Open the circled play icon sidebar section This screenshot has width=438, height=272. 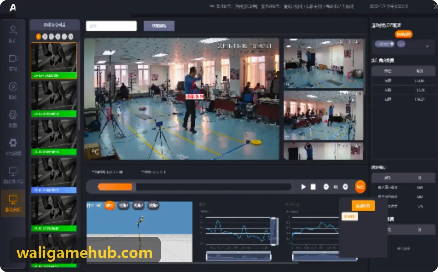click(x=13, y=87)
